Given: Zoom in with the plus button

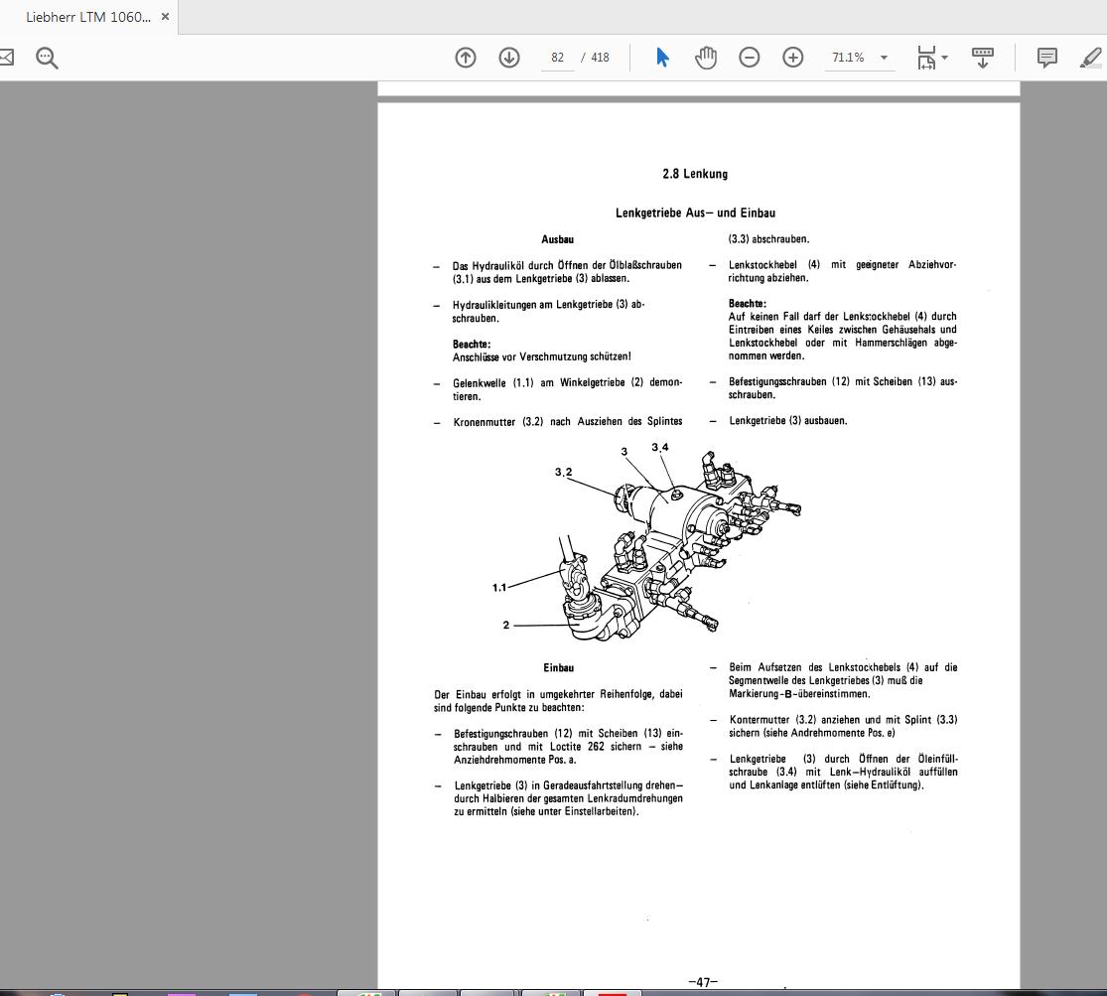Looking at the screenshot, I should (793, 58).
